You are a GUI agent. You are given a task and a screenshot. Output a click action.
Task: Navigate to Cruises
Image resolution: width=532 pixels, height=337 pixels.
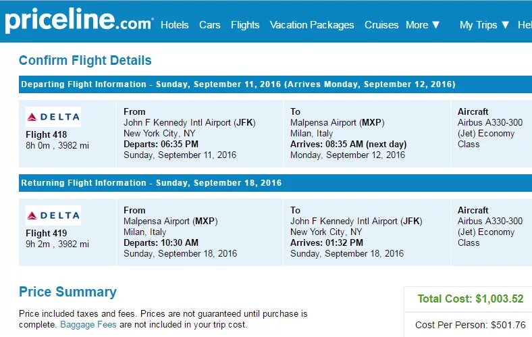point(381,25)
